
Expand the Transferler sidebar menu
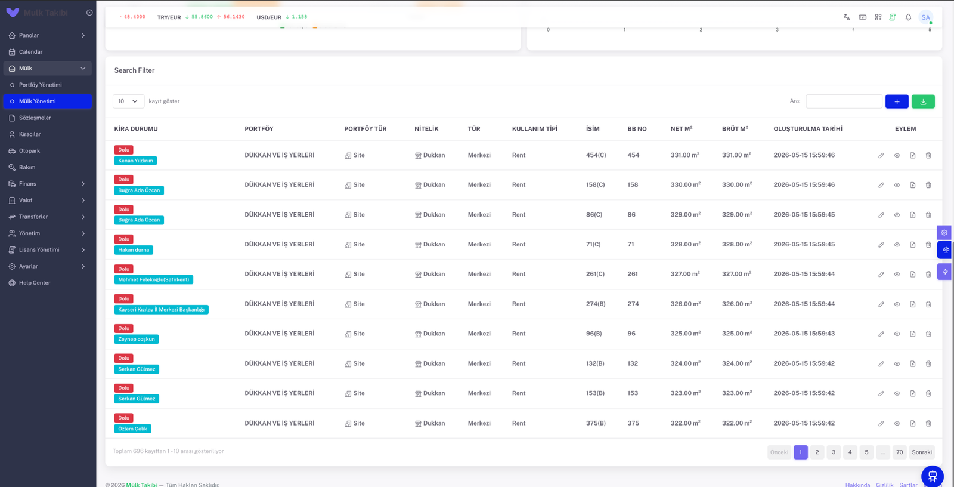click(x=48, y=217)
